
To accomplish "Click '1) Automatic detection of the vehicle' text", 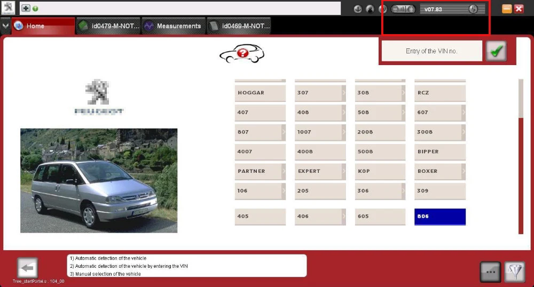I will pyautogui.click(x=108, y=258).
